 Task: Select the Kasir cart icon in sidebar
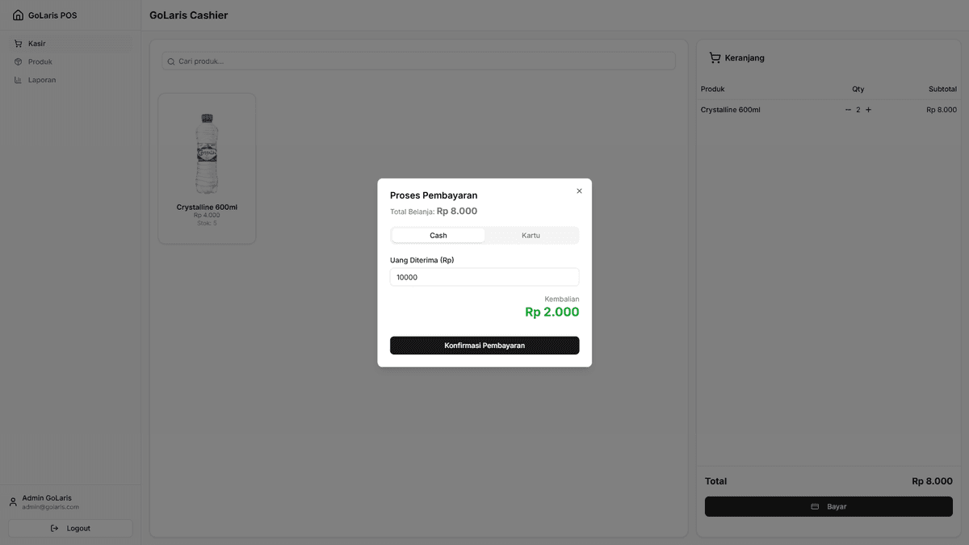pyautogui.click(x=18, y=43)
